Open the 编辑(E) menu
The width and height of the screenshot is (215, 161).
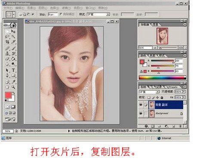tap(20, 8)
